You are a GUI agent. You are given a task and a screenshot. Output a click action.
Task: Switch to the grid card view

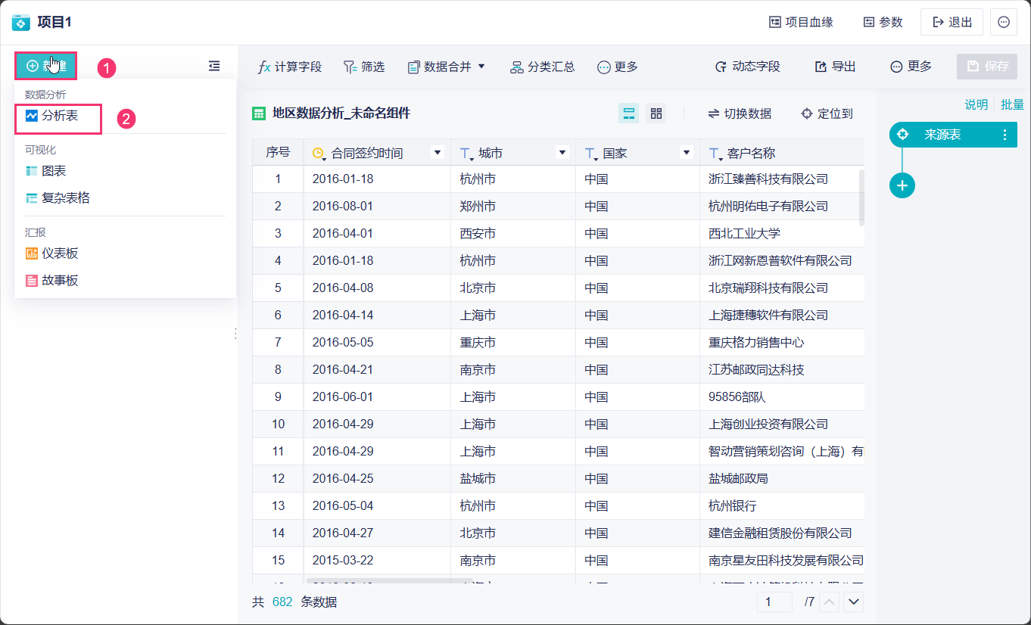pyautogui.click(x=656, y=113)
